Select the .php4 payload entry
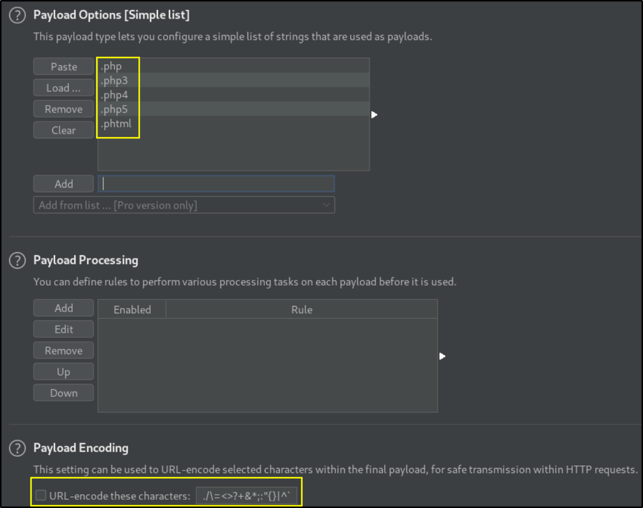 (x=234, y=95)
